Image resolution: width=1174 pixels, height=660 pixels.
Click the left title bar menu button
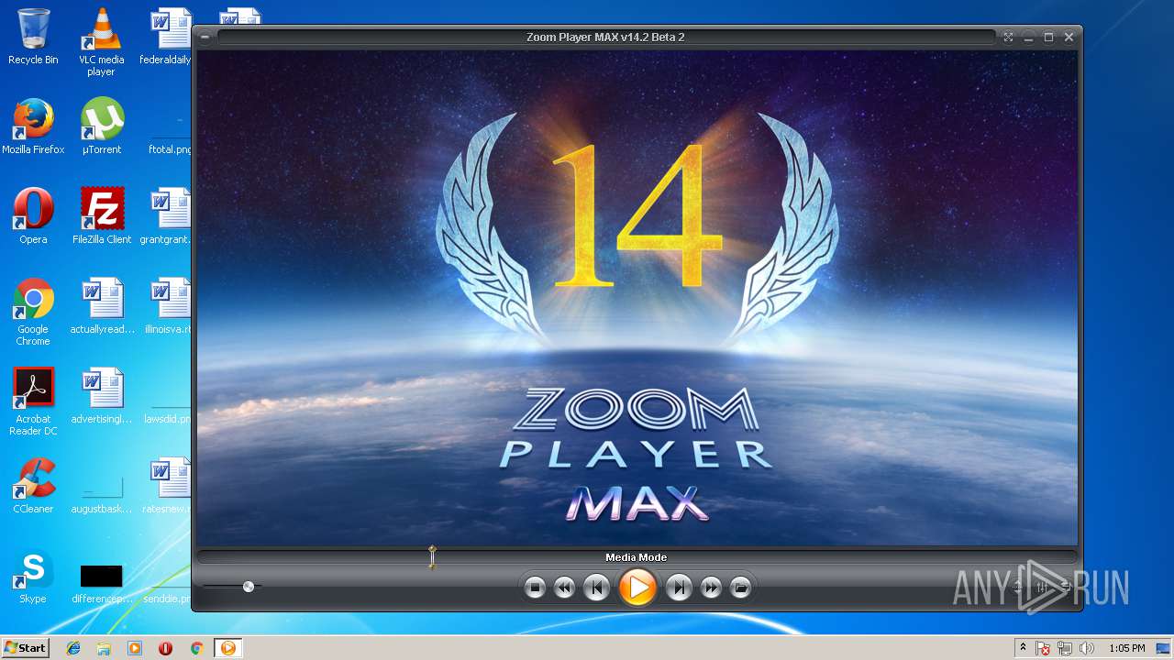(x=205, y=38)
